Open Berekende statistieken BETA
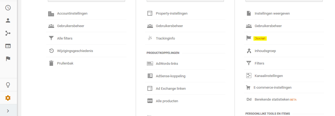Image resolution: width=335 pixels, height=116 pixels. coord(275,100)
